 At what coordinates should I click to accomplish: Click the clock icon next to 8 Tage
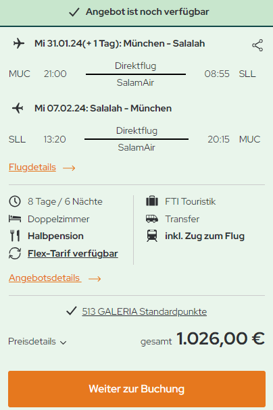tap(15, 201)
